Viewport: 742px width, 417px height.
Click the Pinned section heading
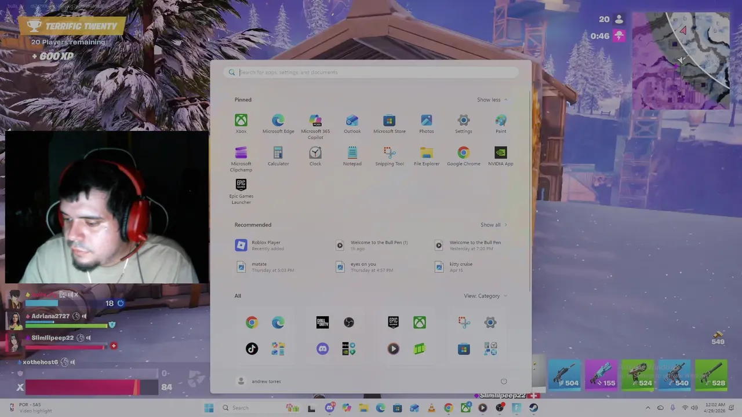point(243,100)
